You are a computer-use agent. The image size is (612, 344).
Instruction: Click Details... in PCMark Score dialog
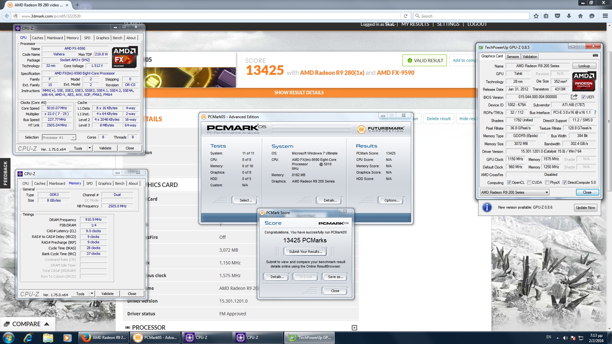pyautogui.click(x=277, y=277)
